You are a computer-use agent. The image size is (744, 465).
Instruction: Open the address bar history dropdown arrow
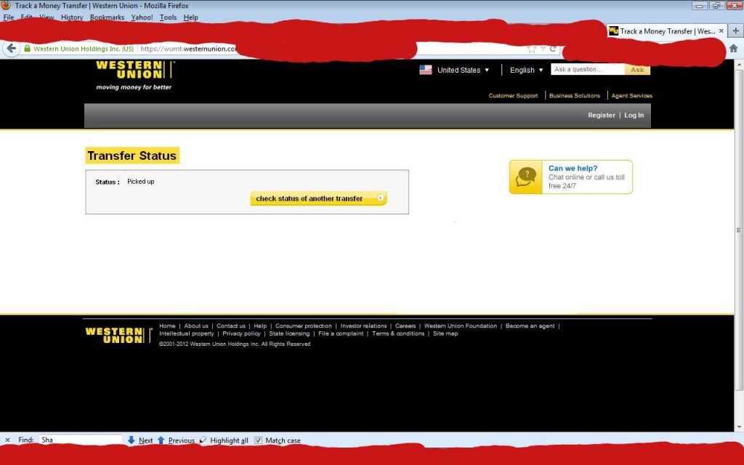click(x=543, y=49)
